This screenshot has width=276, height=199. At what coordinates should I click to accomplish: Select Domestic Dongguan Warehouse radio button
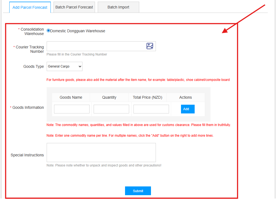coord(48,31)
